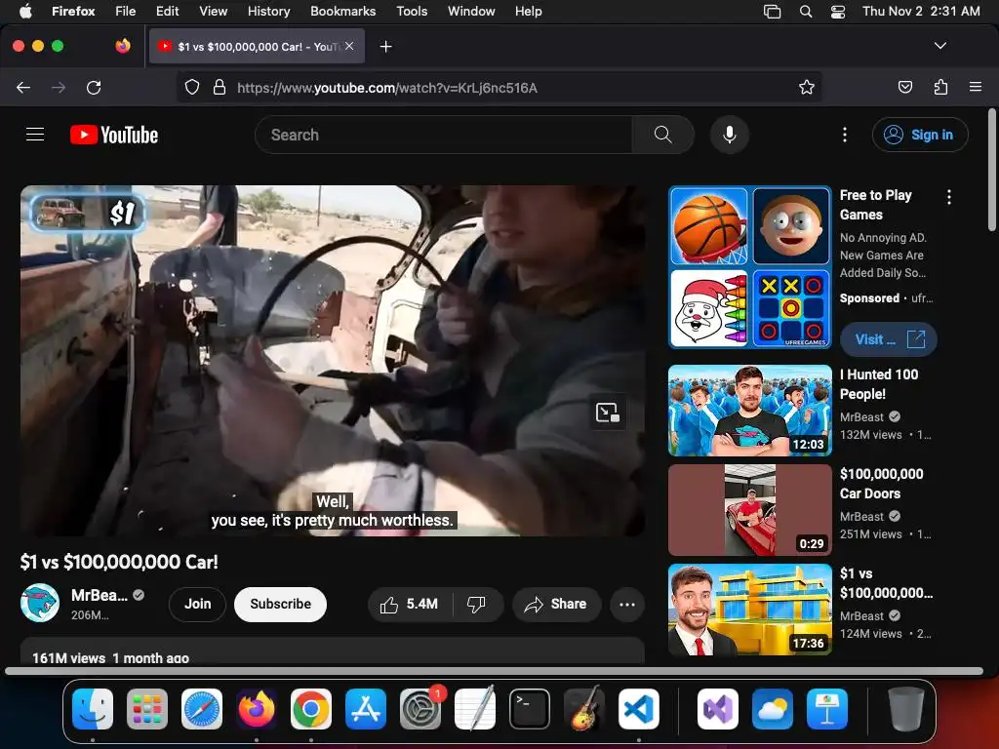Like the video with thumbs-up 5.4M
The image size is (999, 749).
tap(410, 604)
